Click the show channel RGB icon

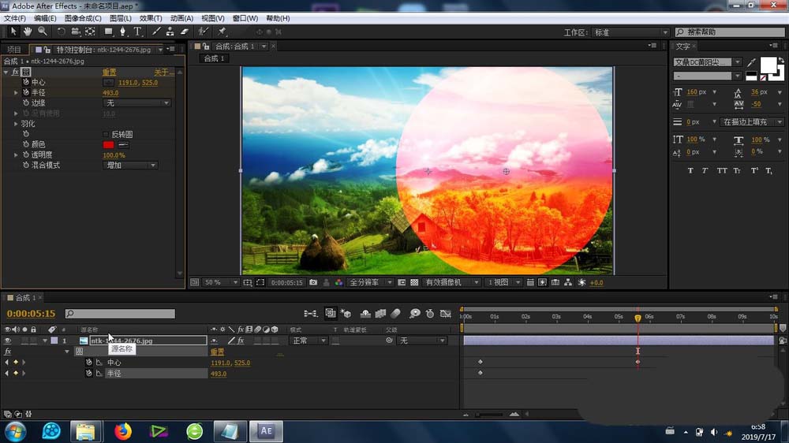point(338,283)
